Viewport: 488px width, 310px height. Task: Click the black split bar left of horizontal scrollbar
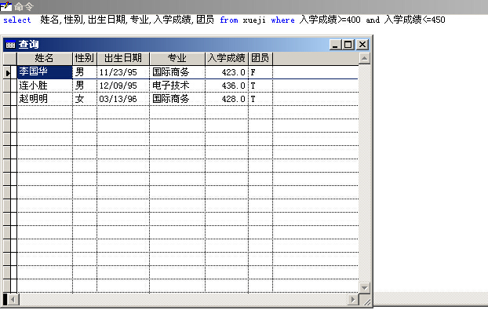(x=5, y=300)
